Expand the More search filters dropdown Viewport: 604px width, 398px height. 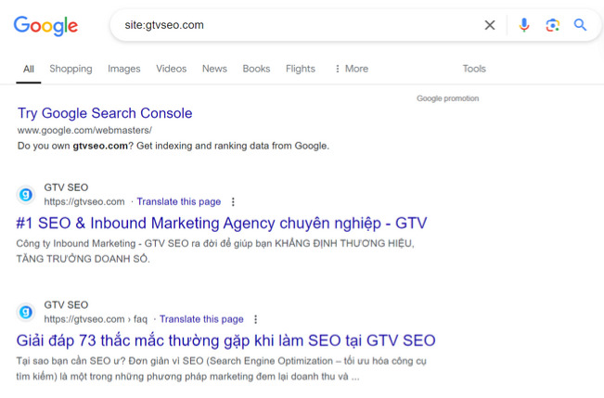coord(351,69)
